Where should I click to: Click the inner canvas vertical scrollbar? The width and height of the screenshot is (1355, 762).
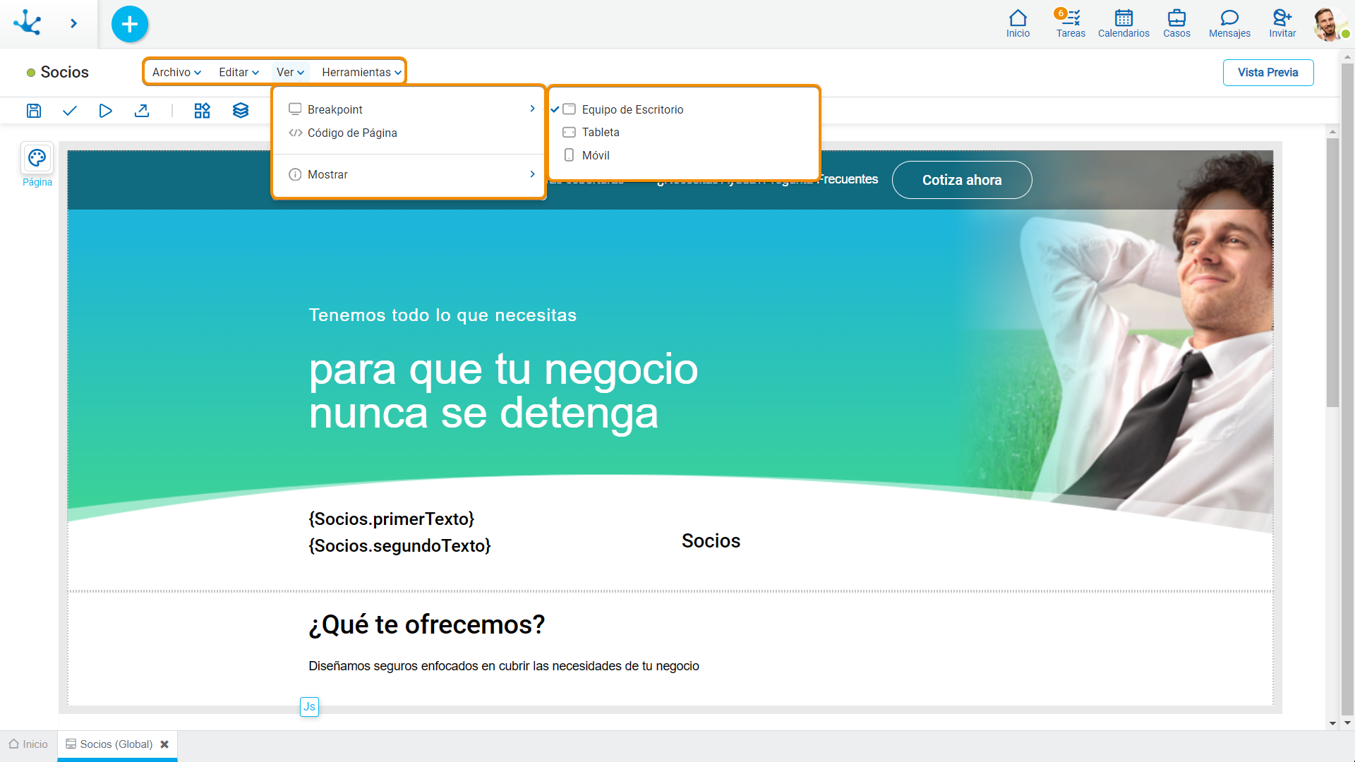pyautogui.click(x=1332, y=273)
